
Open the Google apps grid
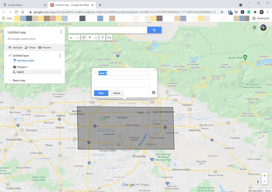point(254,27)
